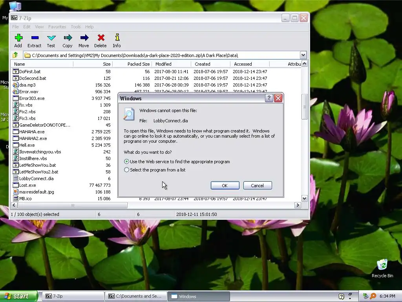Open the address path dropdown arrow
Screen dimensions: 402x302
[303, 55]
